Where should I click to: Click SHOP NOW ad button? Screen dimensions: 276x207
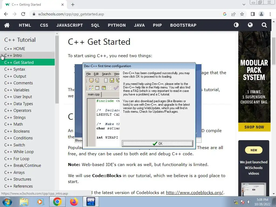[x=254, y=127]
